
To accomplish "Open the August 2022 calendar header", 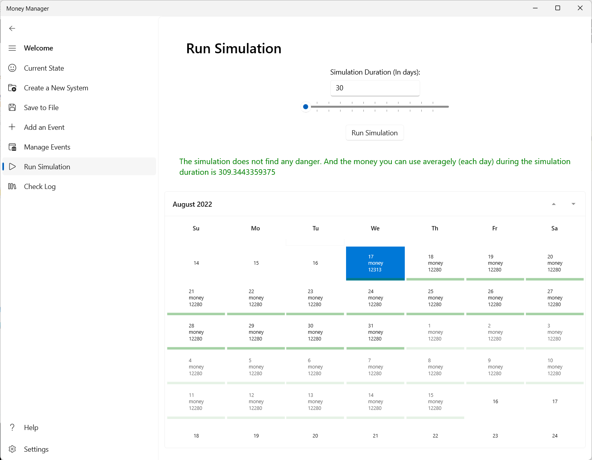I will pyautogui.click(x=192, y=204).
